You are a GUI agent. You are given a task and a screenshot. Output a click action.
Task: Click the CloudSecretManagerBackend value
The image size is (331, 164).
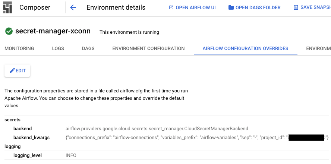157,128
